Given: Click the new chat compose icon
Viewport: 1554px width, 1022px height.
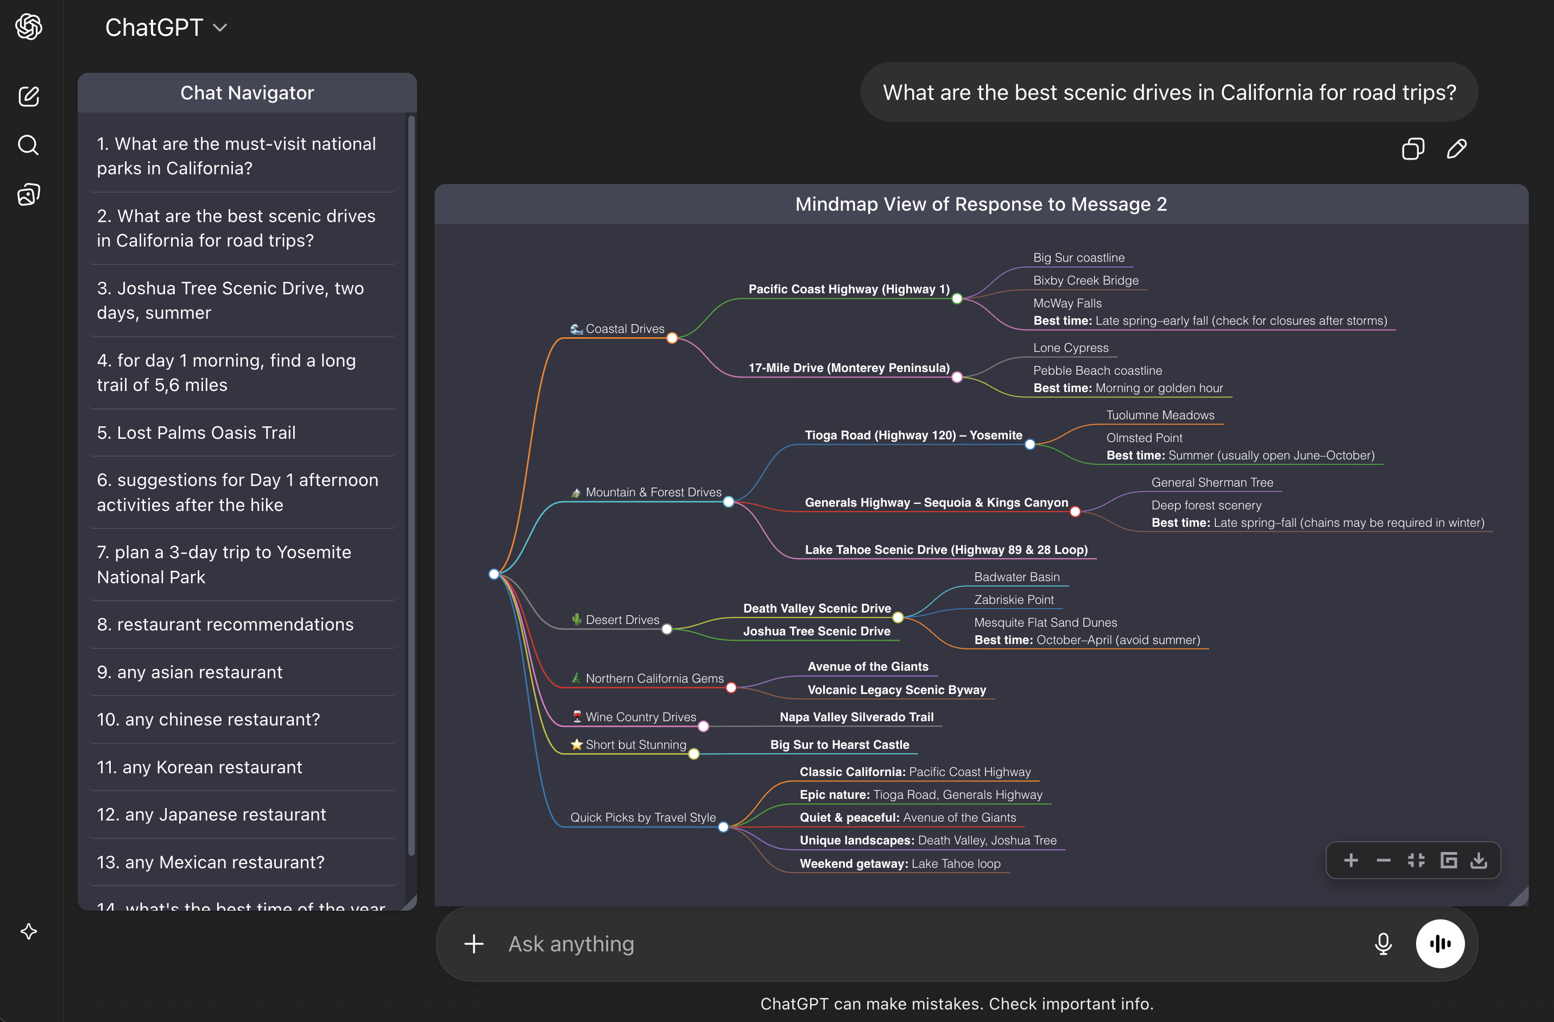Looking at the screenshot, I should point(29,97).
